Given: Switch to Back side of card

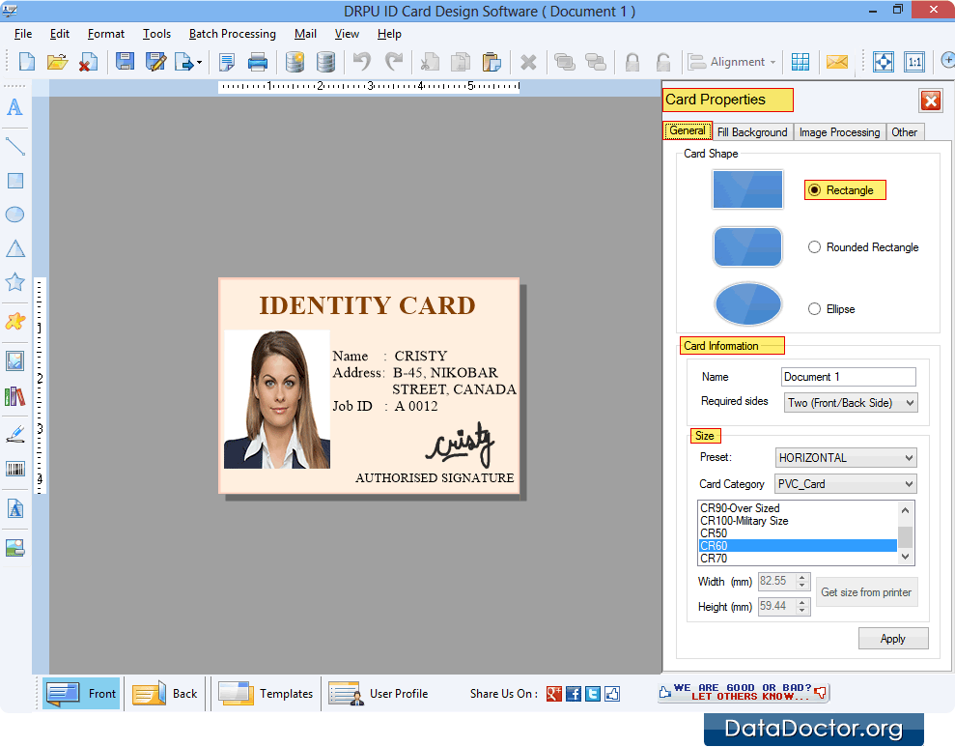Looking at the screenshot, I should pyautogui.click(x=164, y=694).
